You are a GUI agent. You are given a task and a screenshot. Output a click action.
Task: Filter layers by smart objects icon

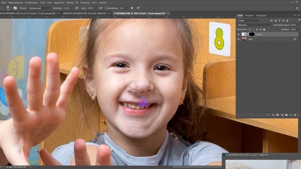click(287, 21)
